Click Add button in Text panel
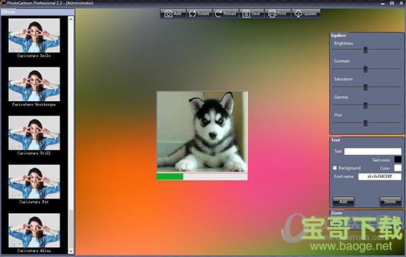The width and height of the screenshot is (406, 257). 343,201
